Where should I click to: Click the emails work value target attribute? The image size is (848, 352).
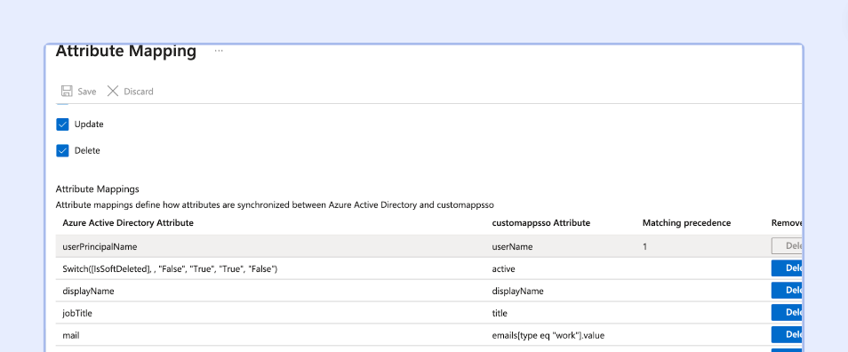[548, 335]
